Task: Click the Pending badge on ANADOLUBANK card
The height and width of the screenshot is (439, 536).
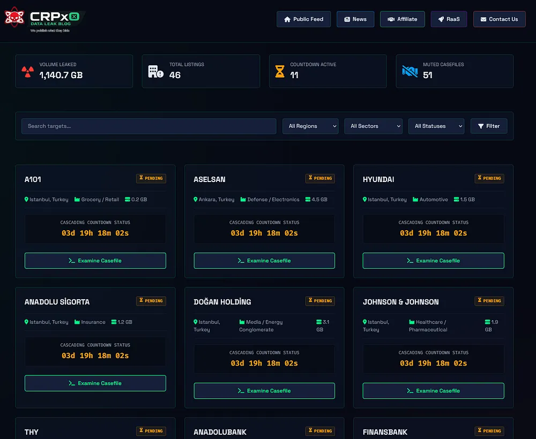Action: [320, 431]
